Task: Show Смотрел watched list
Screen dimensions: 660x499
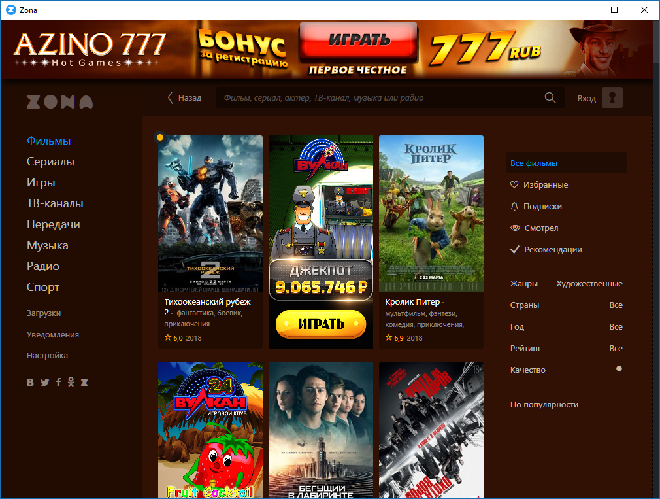Action: pyautogui.click(x=541, y=228)
